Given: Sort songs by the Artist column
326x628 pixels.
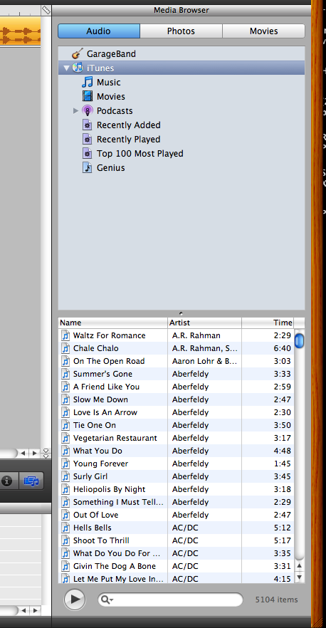Looking at the screenshot, I should tap(205, 323).
